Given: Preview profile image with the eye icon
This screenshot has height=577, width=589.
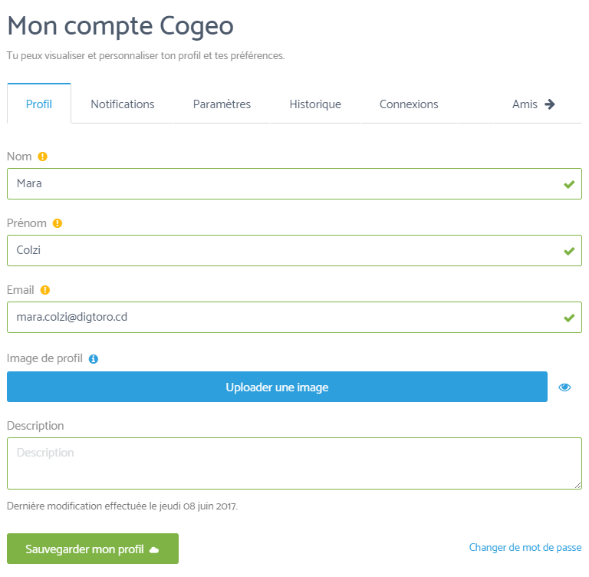Looking at the screenshot, I should [564, 387].
